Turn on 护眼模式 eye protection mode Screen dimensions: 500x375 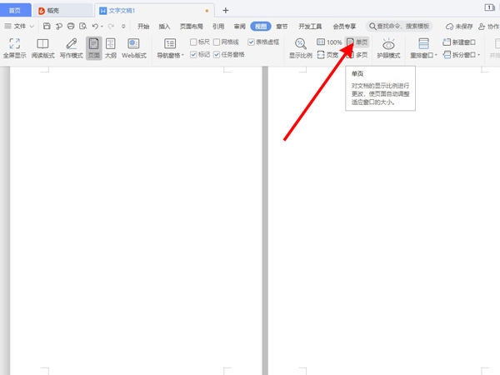click(388, 47)
